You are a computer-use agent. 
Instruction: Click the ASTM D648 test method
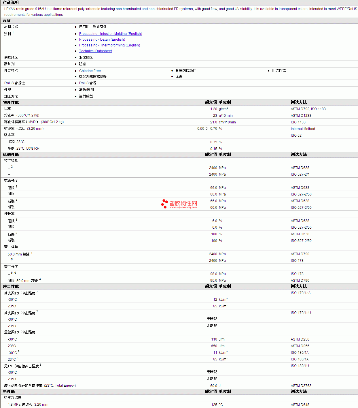coord(300,405)
